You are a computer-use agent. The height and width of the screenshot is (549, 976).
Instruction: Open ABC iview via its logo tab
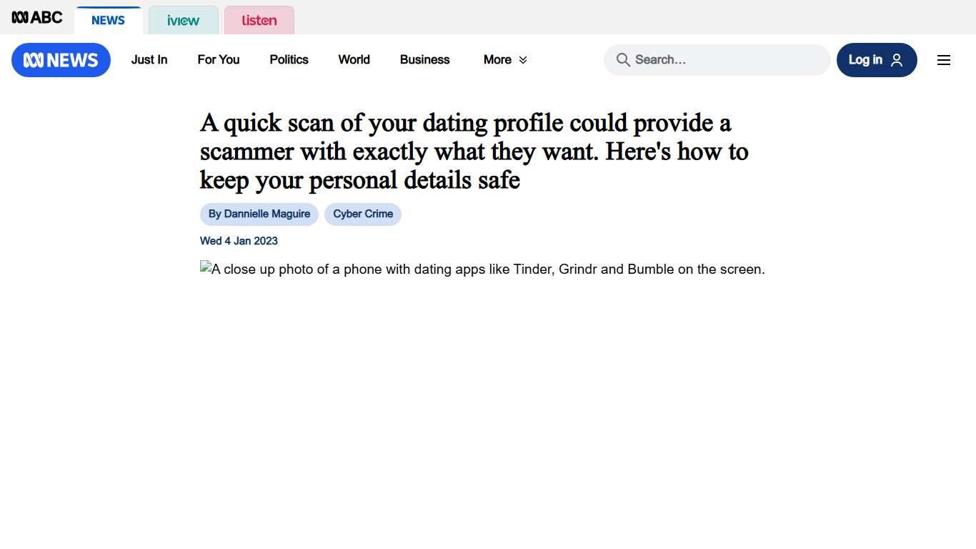click(x=183, y=21)
